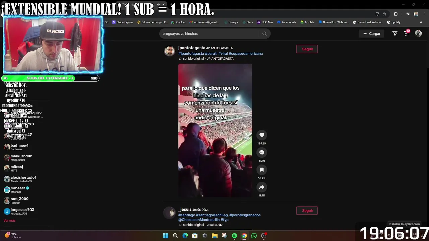Open the Windows Start menu
Screen dimensions: 429x241
[x=165, y=236]
